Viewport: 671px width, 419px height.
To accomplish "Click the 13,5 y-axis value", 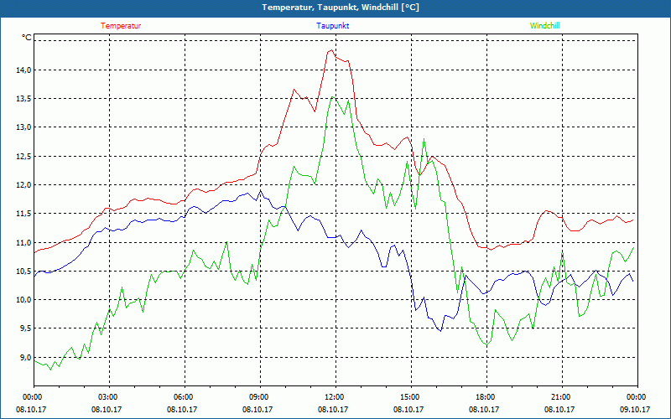I will (x=24, y=98).
